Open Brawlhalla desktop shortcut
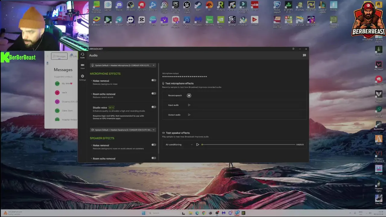Image resolution: width=386 pixels, height=217 pixels. click(x=299, y=6)
